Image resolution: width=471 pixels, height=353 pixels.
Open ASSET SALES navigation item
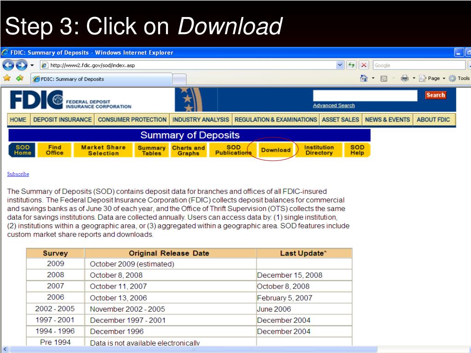point(340,120)
